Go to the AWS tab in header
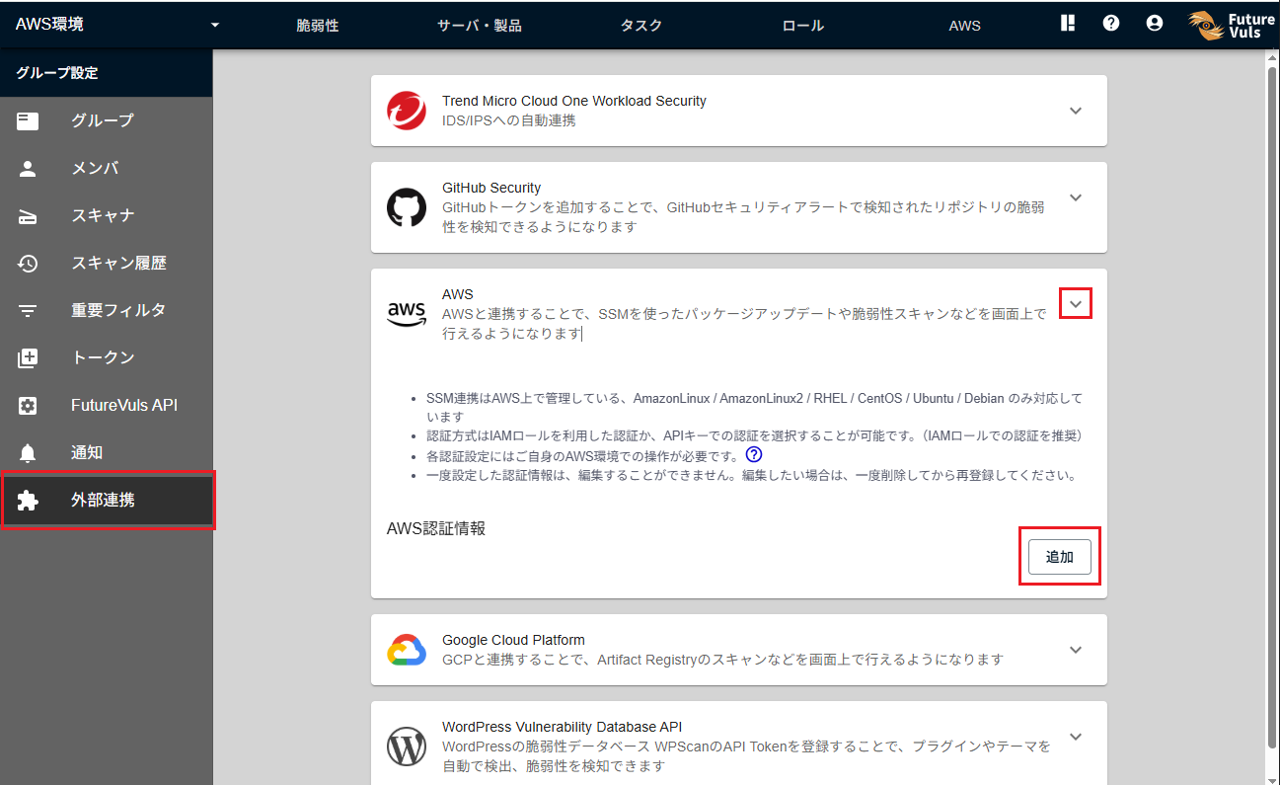The width and height of the screenshot is (1280, 785). point(965,26)
